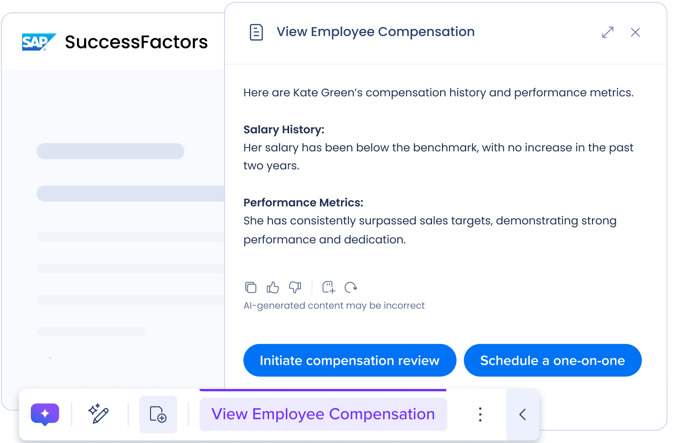Click the new document icon in toolbar

coord(158,414)
